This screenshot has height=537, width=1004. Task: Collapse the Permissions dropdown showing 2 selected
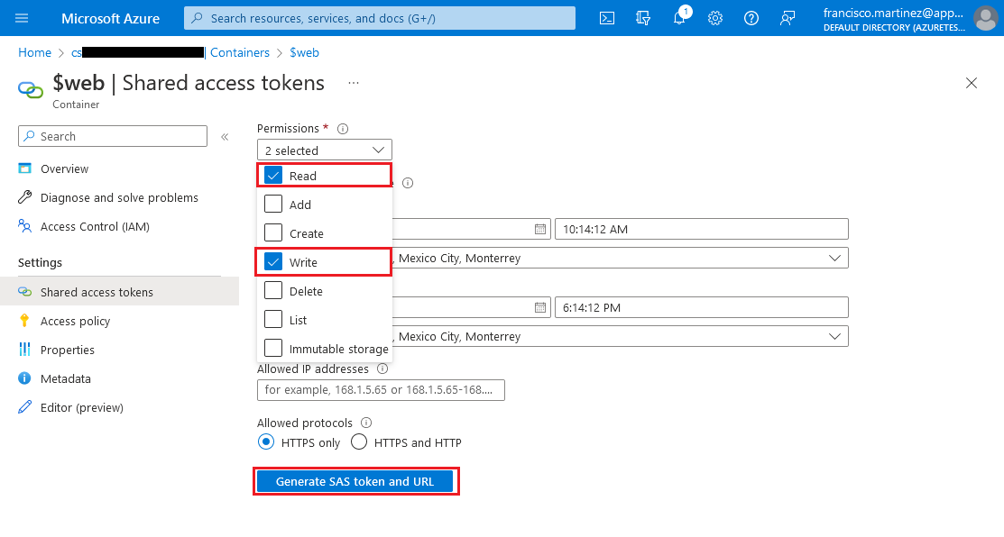[x=325, y=150]
